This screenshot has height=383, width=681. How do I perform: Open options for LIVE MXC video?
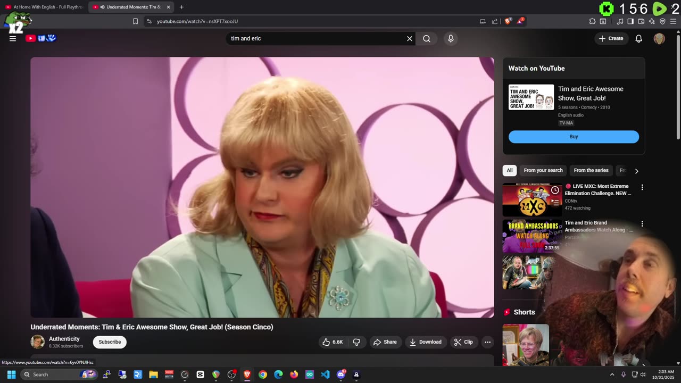pos(642,187)
